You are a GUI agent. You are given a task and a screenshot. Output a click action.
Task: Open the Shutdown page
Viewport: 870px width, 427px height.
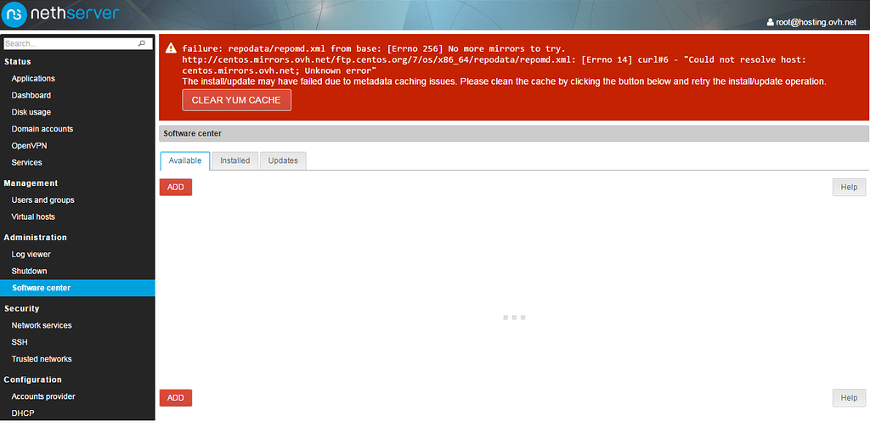[30, 271]
